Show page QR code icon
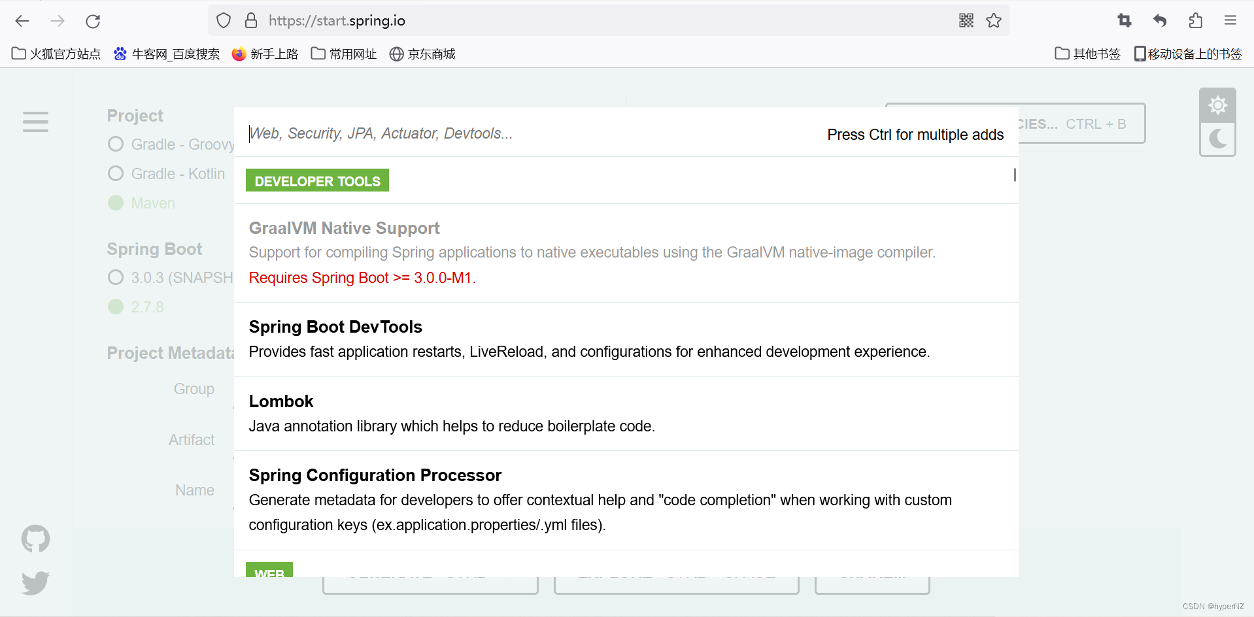1254x617 pixels. click(x=966, y=21)
